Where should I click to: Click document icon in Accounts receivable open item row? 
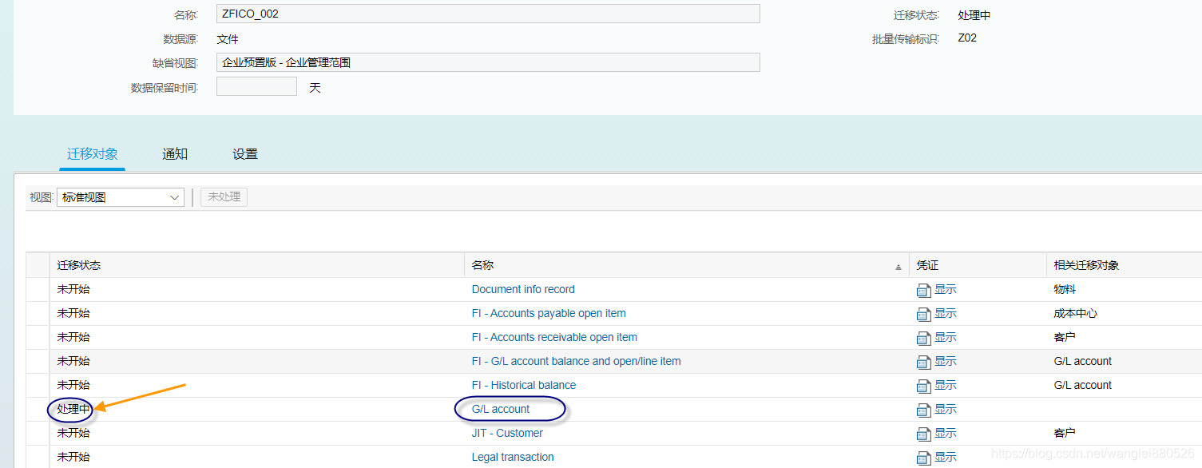pyautogui.click(x=924, y=338)
